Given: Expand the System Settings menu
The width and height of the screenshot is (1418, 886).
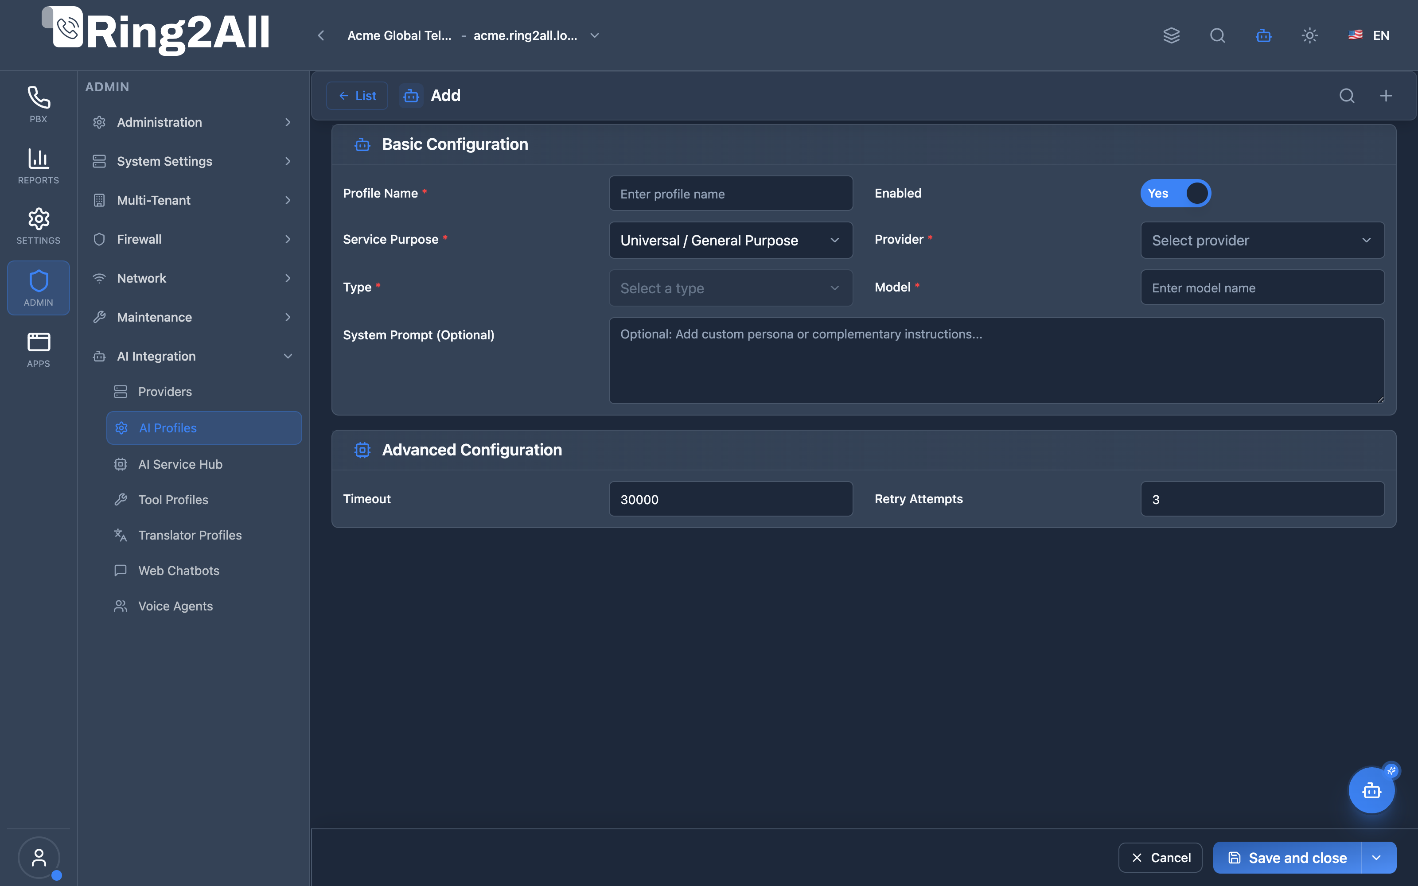Looking at the screenshot, I should (193, 161).
